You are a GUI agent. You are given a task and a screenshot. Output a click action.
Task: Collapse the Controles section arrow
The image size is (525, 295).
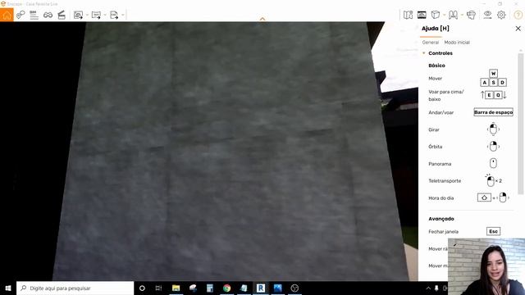[x=424, y=53]
